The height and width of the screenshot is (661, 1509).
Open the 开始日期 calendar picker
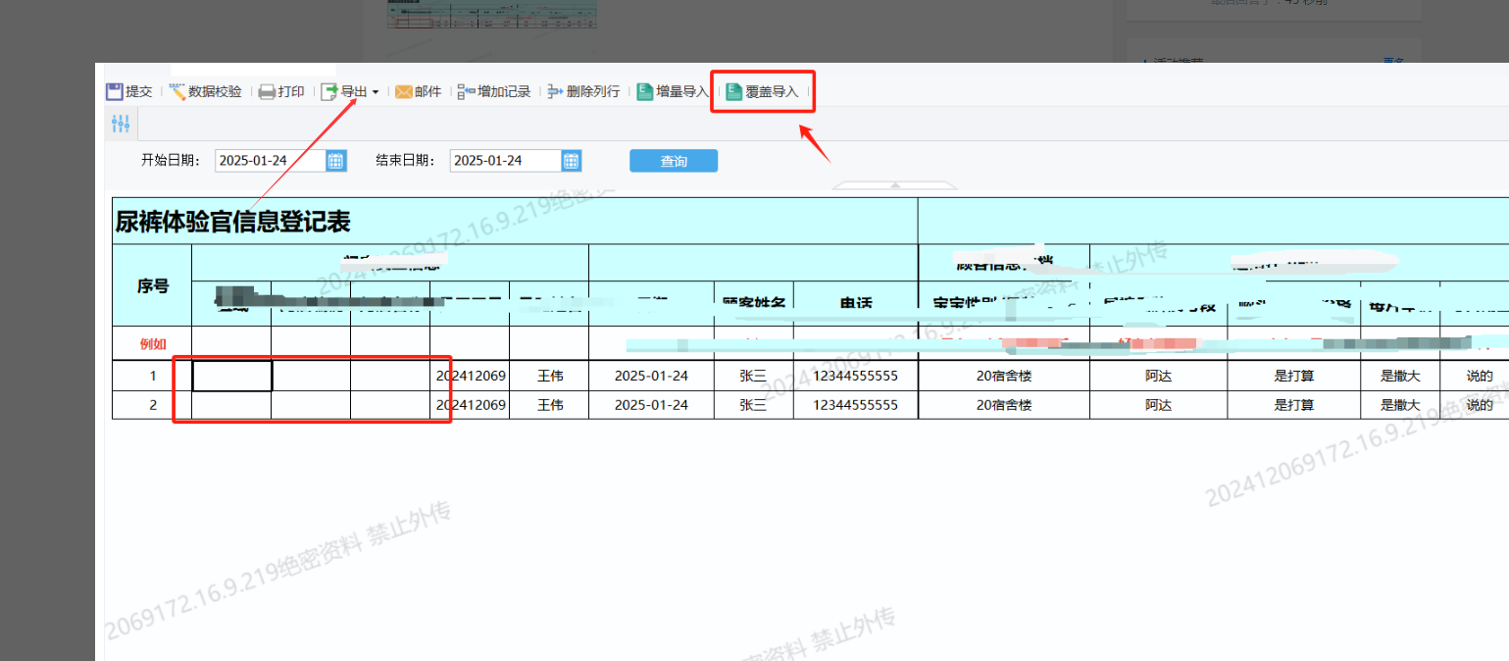click(x=335, y=161)
